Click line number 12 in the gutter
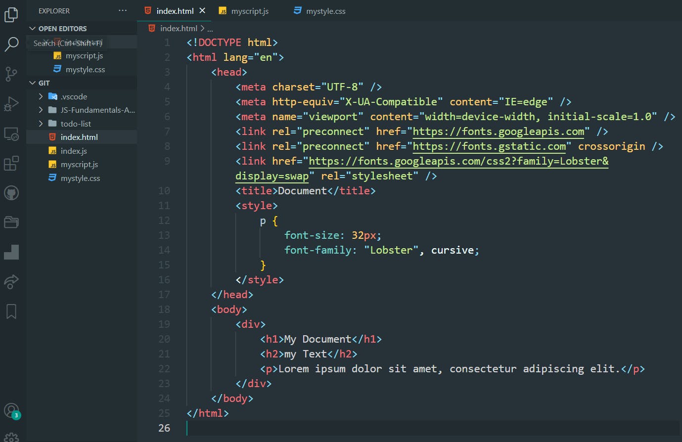Viewport: 682px width, 442px height. 164,221
